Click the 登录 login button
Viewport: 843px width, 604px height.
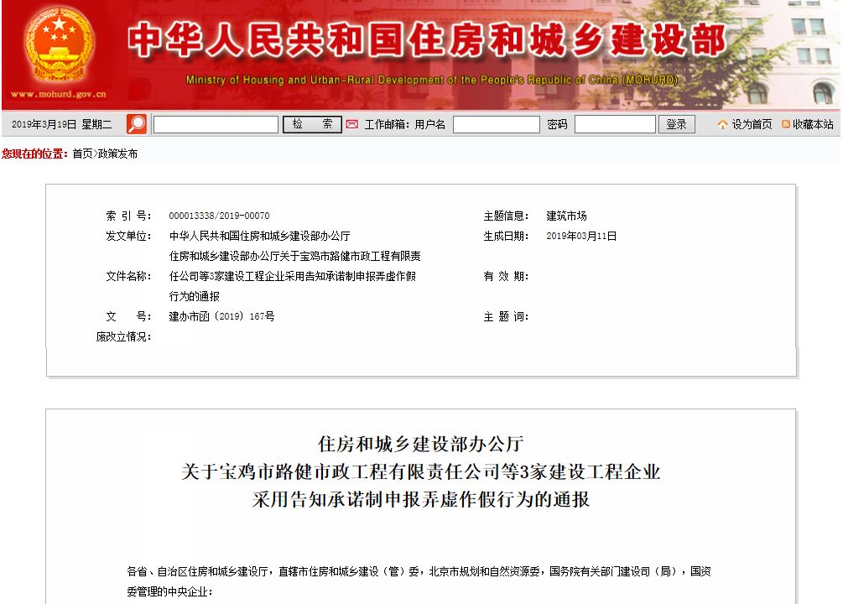click(676, 124)
